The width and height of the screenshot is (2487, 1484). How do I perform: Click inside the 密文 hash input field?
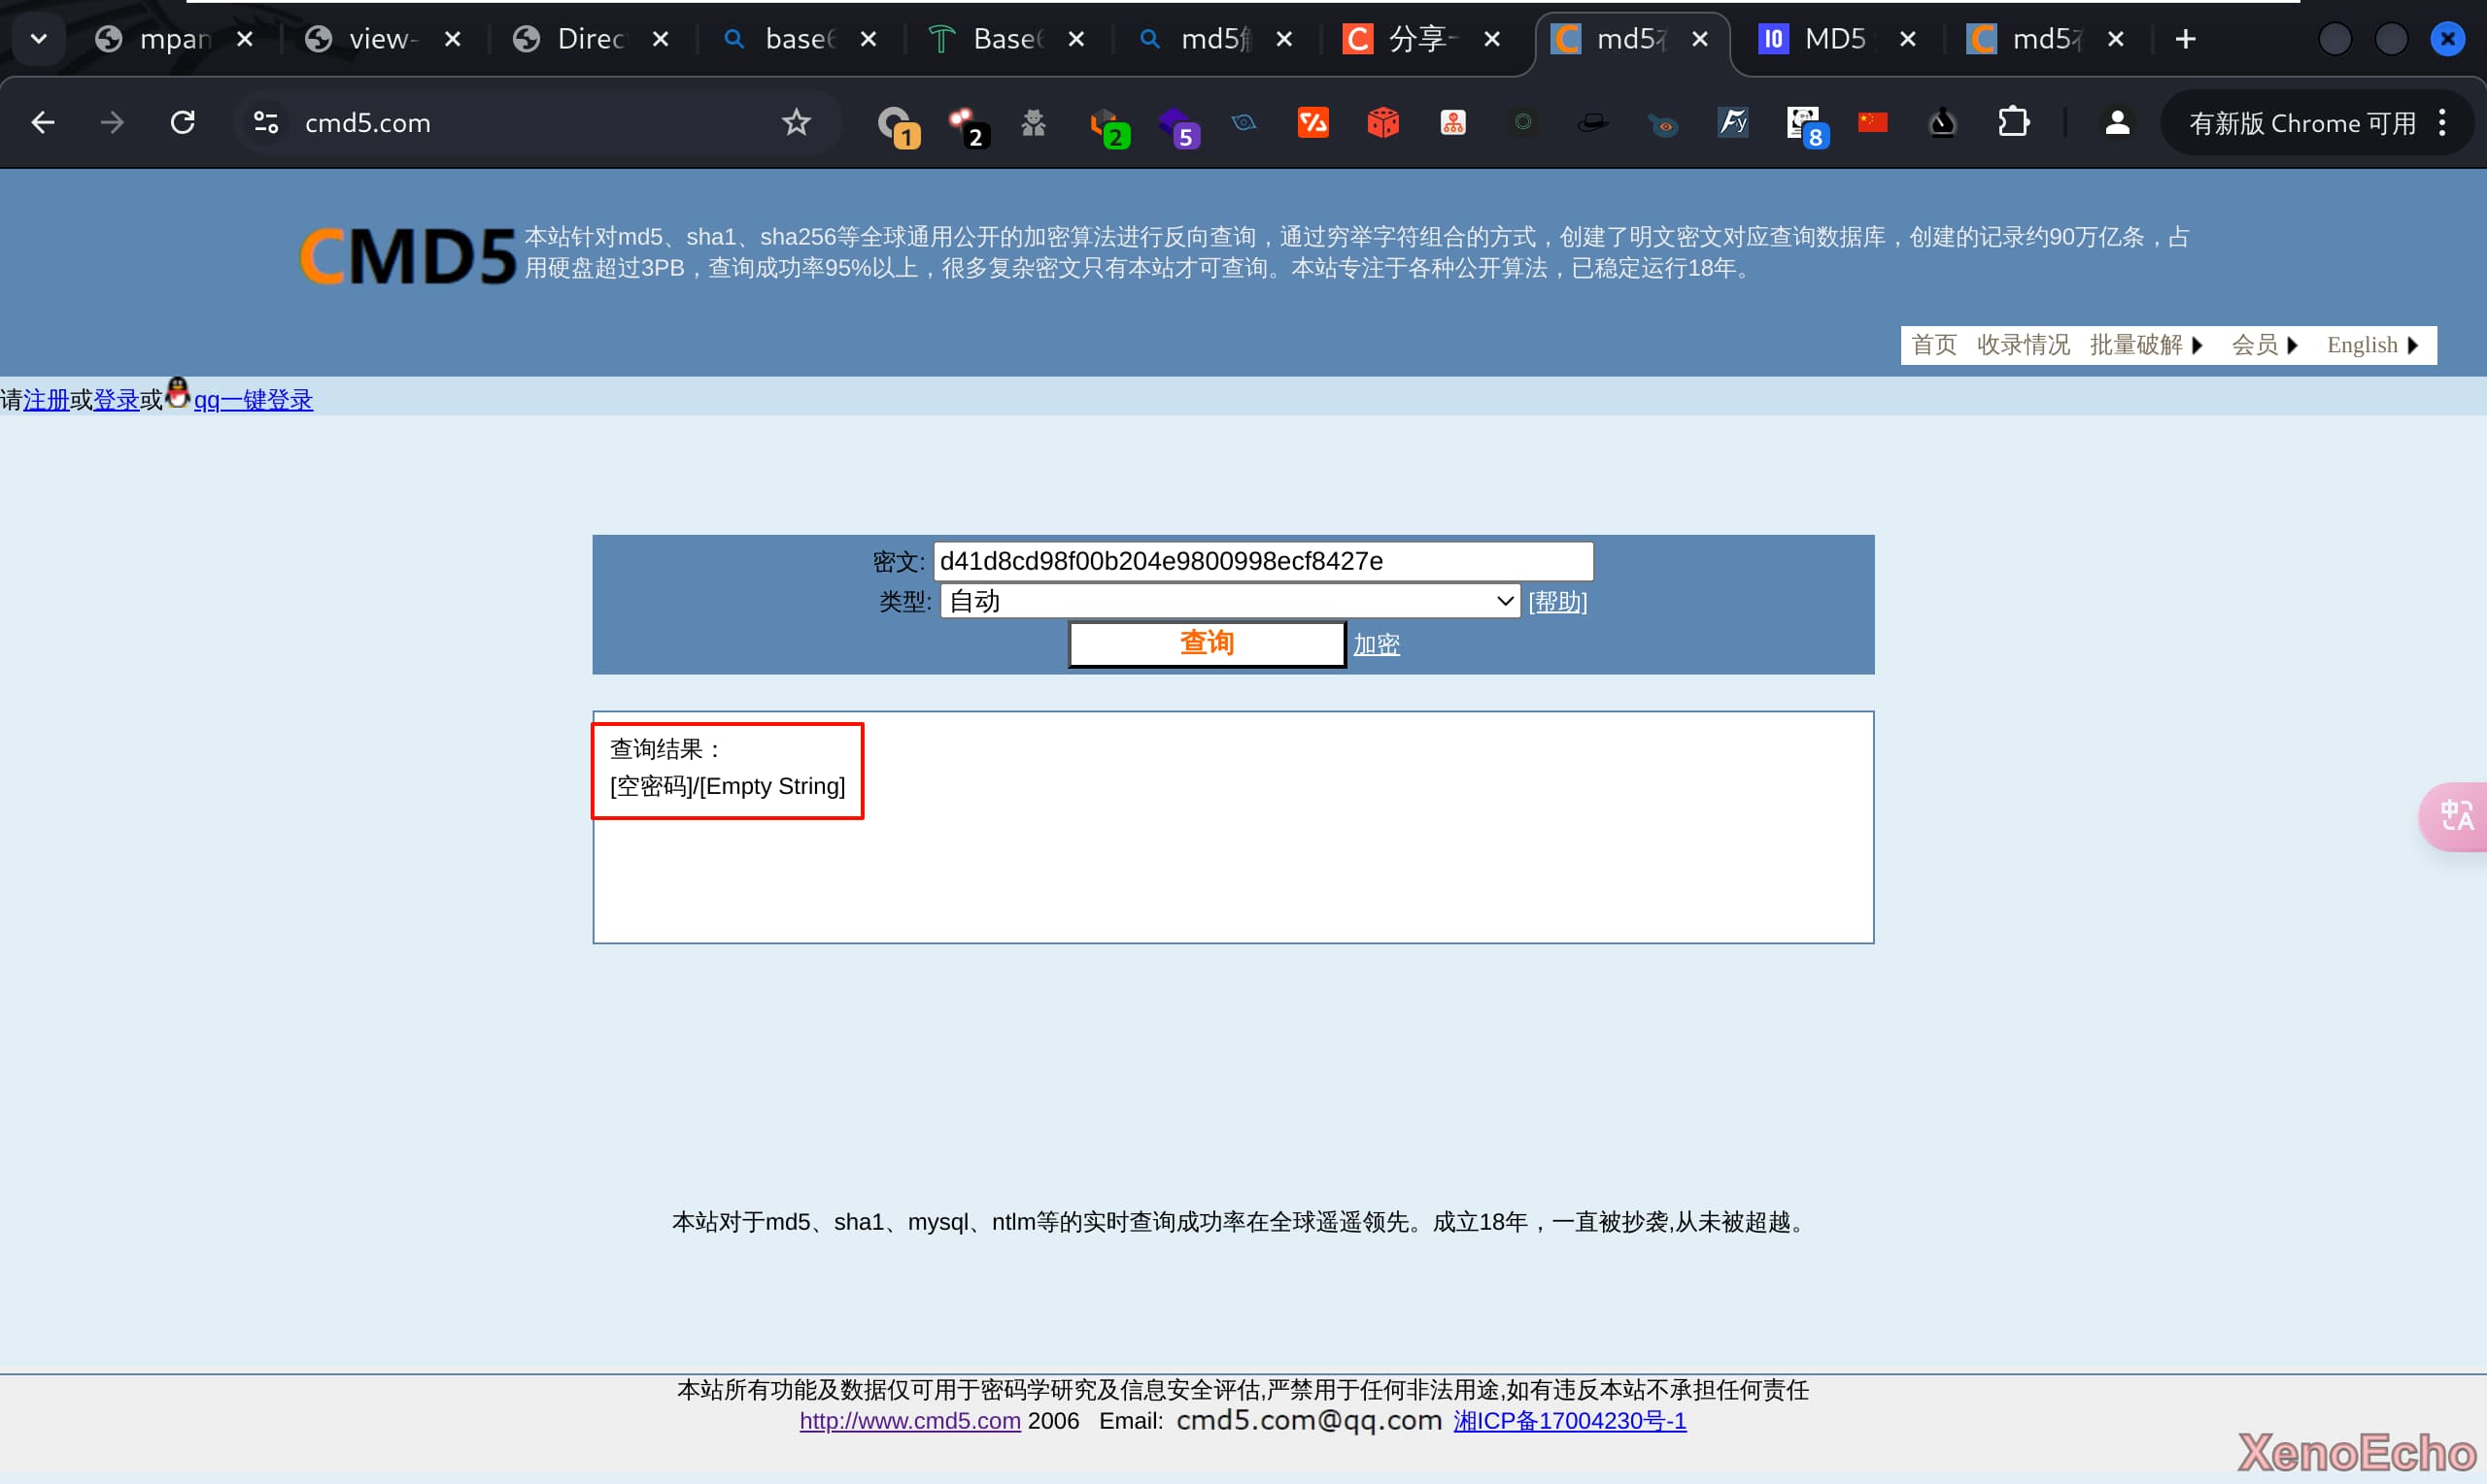(x=1262, y=561)
